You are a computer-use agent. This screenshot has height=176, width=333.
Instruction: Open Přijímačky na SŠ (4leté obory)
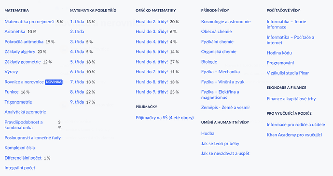[165, 118]
